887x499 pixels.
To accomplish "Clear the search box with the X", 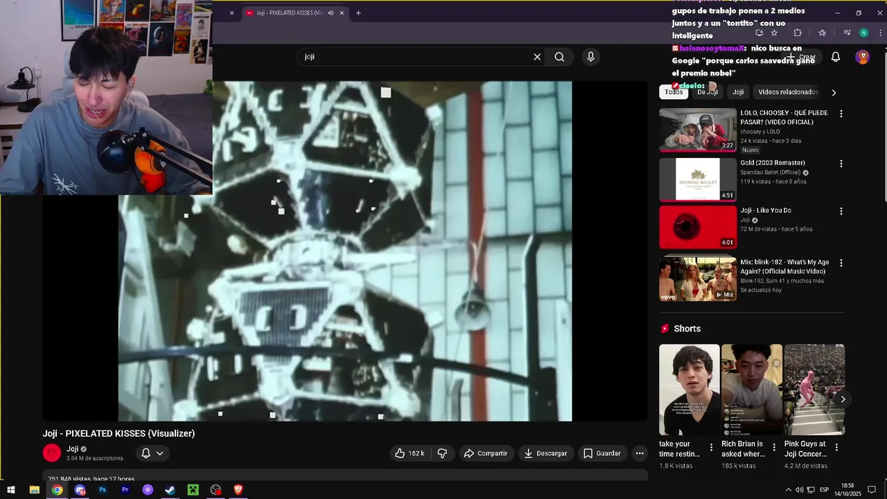I will (537, 57).
